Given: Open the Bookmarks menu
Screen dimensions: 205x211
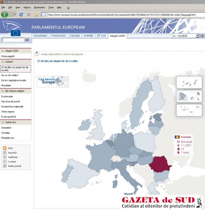Looking at the screenshot, I should 39,8.
